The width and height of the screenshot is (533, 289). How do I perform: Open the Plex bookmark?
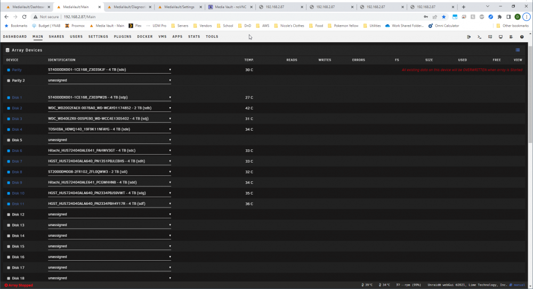[x=135, y=26]
